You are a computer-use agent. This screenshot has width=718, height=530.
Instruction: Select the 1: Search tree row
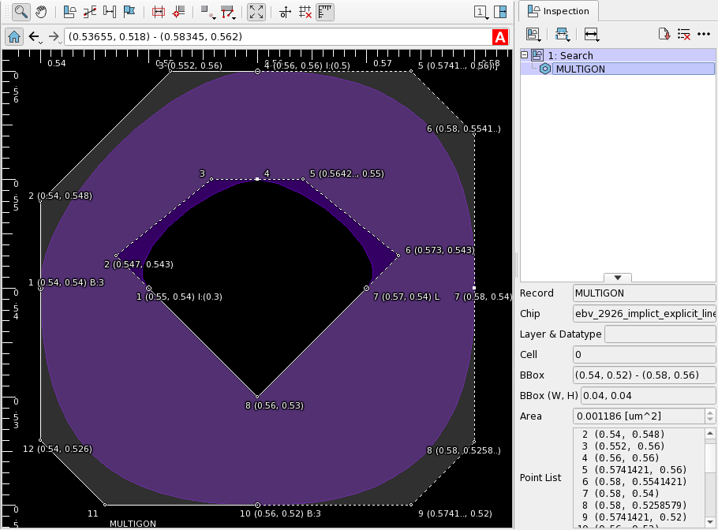point(618,55)
